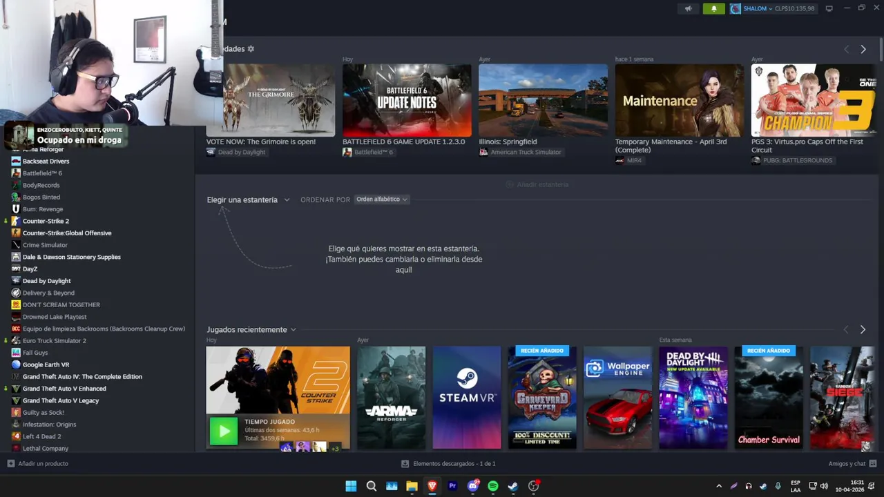
Task: Click the microphone tray icon
Action: pyautogui.click(x=778, y=486)
